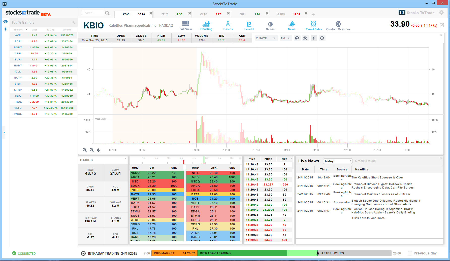Close the Live News panel
Viewport: 450px width, 261px height.
point(441,159)
